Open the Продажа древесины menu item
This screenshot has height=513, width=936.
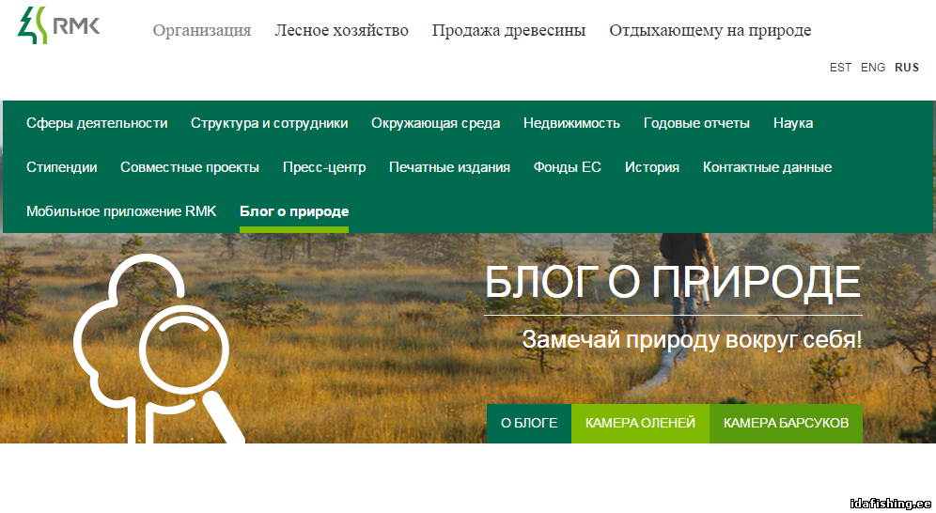tap(508, 30)
